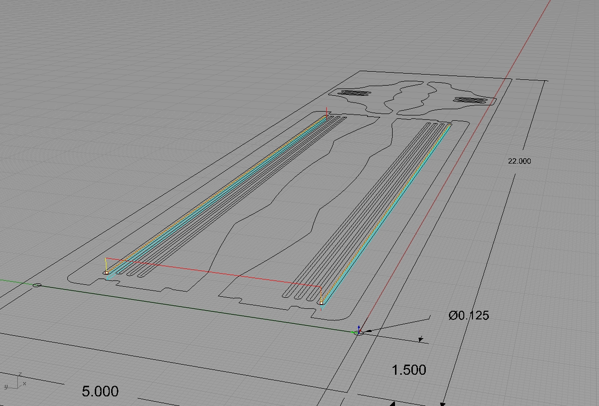Image resolution: width=599 pixels, height=406 pixels.
Task: Pick the control point at left strip's near end
Action: (106, 273)
